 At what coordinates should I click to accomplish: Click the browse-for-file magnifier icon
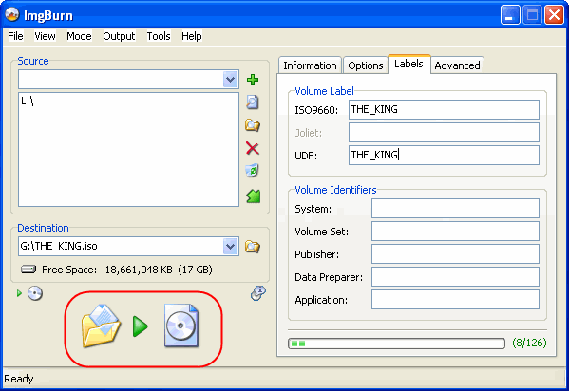tap(253, 102)
